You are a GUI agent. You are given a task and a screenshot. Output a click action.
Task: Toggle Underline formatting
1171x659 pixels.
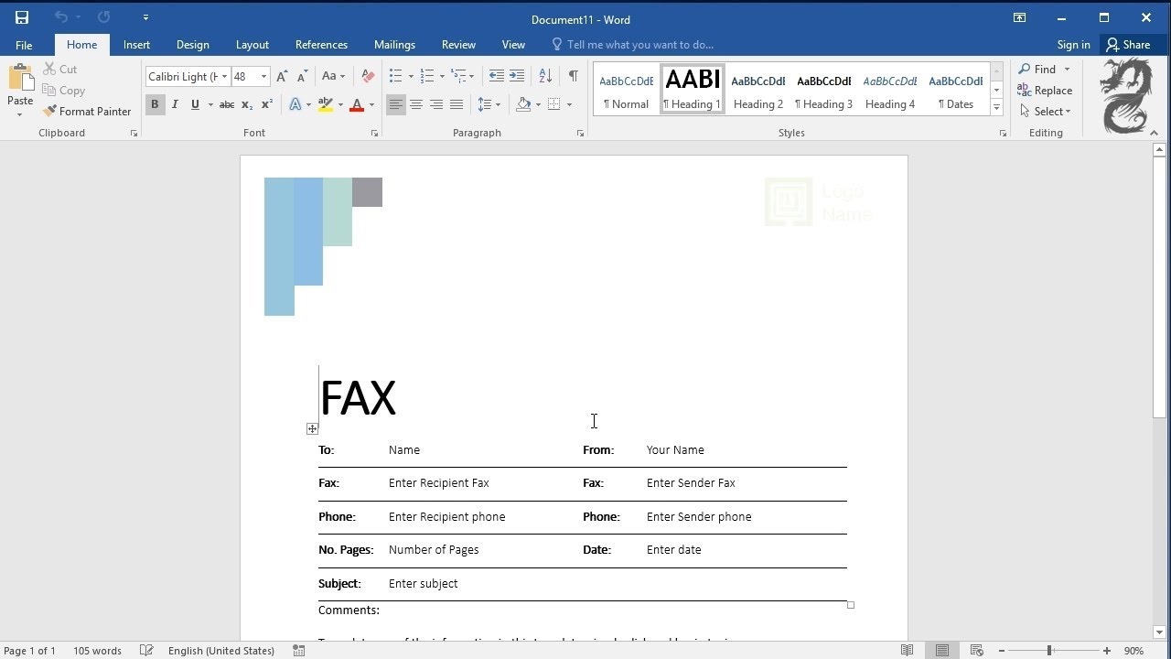click(195, 104)
